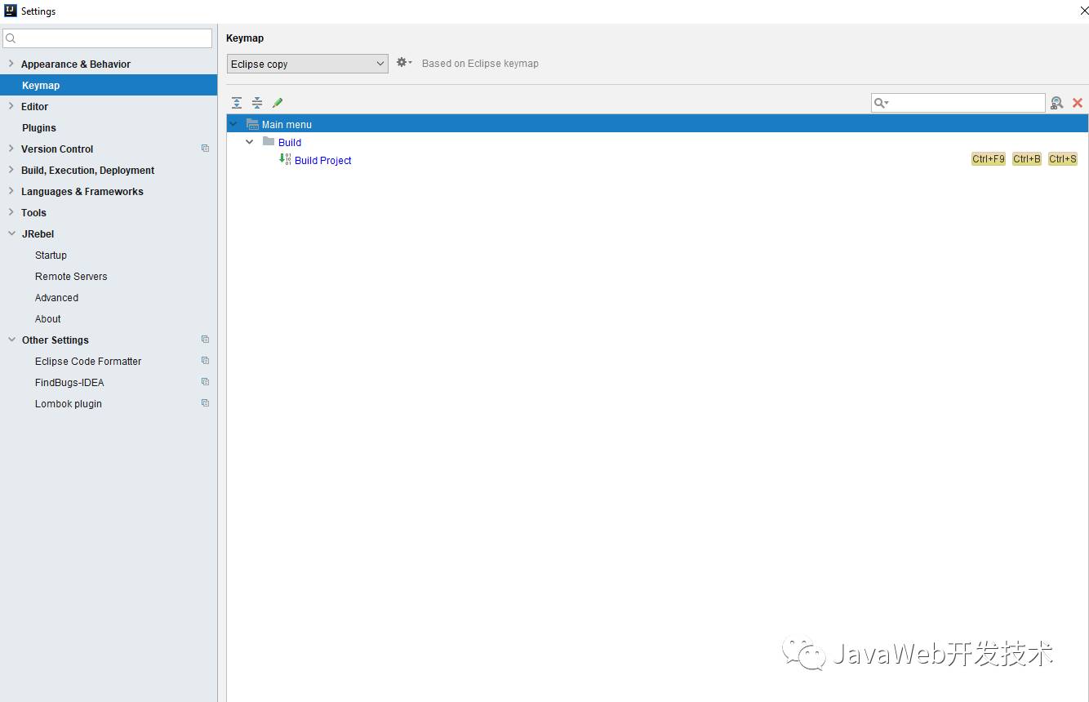Expand the Tools section
This screenshot has width=1089, height=702.
tap(11, 212)
